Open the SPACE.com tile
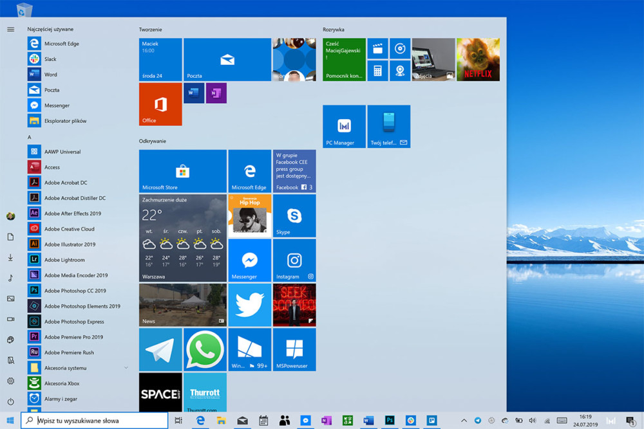The height and width of the screenshot is (429, 644). point(160,392)
